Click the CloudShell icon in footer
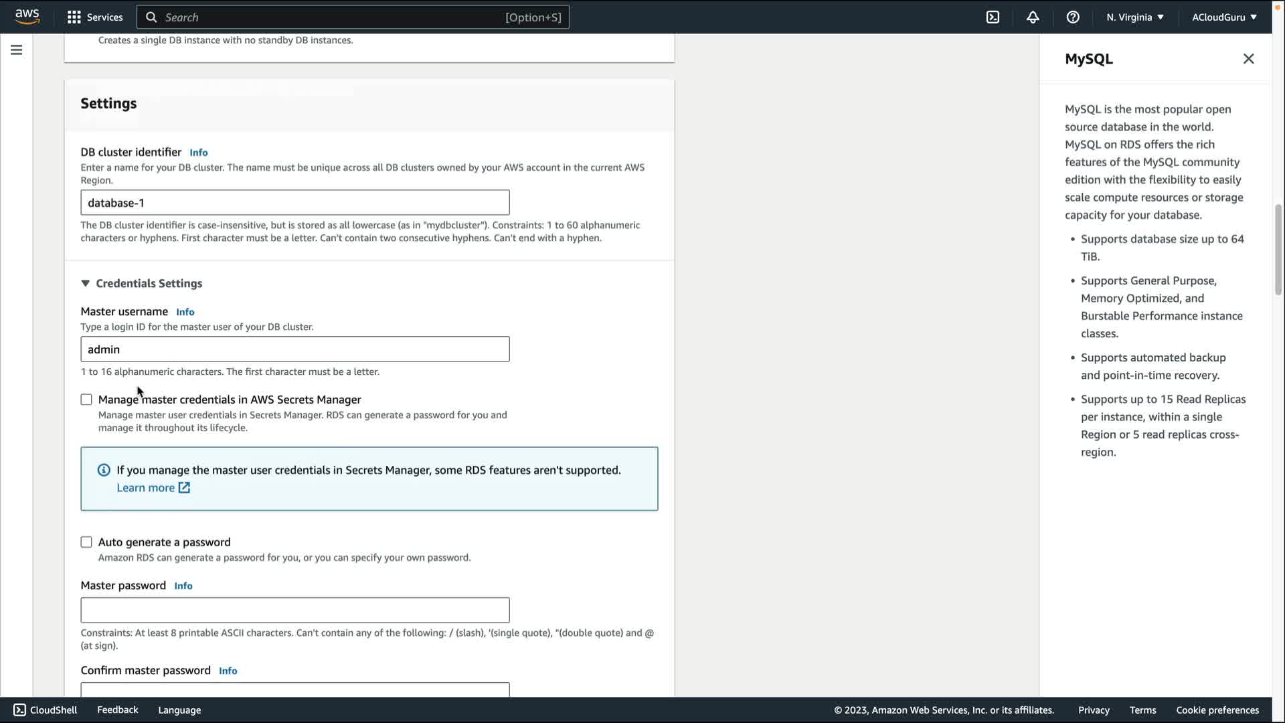 pos(19,710)
